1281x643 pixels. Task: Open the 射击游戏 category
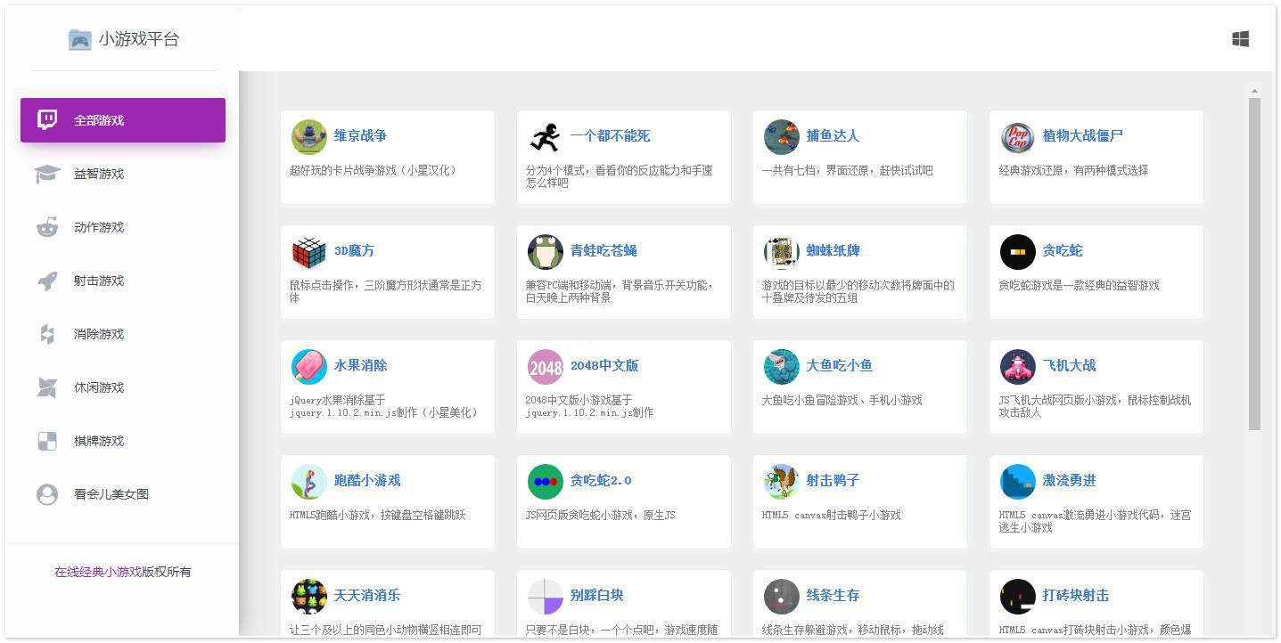tap(99, 281)
